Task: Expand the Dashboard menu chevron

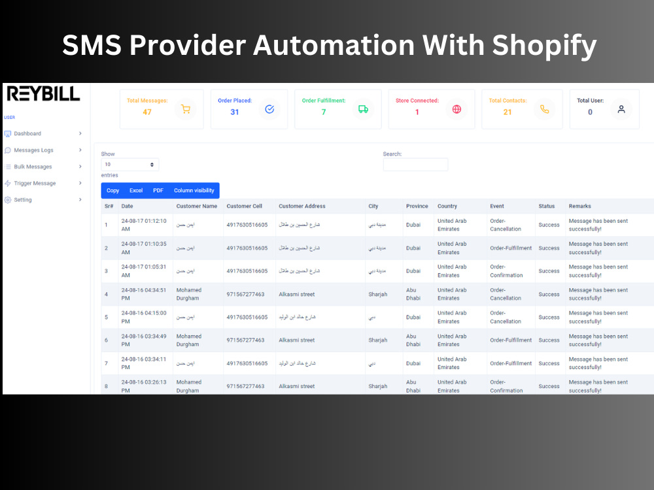Action: click(x=80, y=133)
